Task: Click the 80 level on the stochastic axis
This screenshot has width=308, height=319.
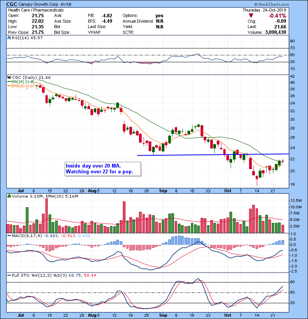Action: tap(292, 282)
